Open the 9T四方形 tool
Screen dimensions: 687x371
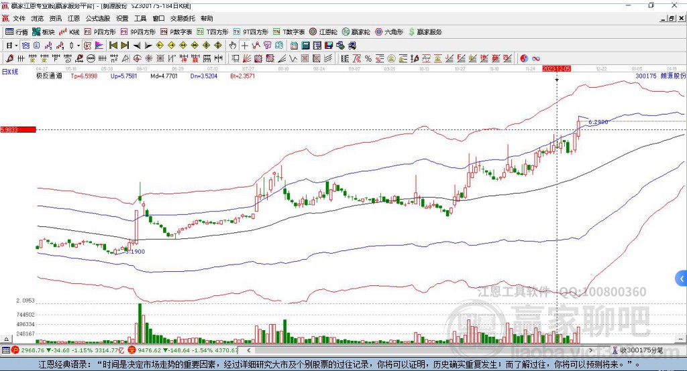(x=251, y=32)
